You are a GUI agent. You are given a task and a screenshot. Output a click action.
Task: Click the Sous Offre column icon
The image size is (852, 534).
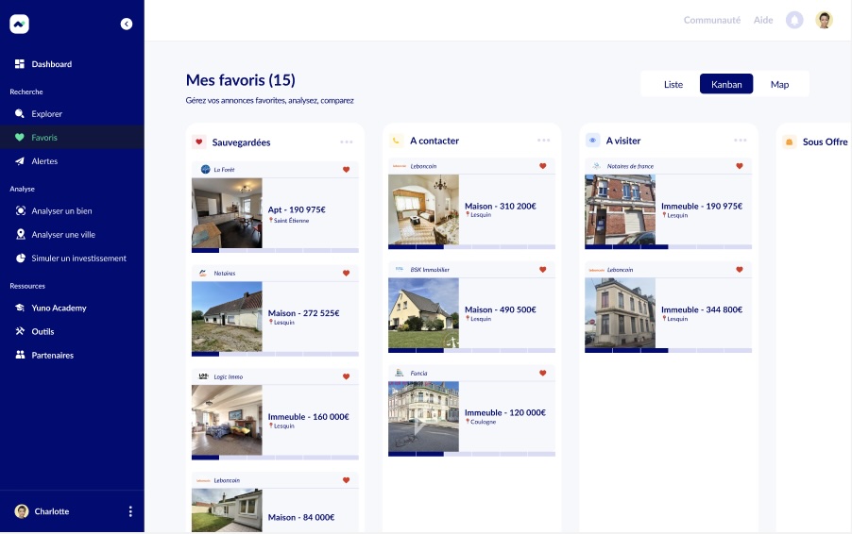click(789, 142)
